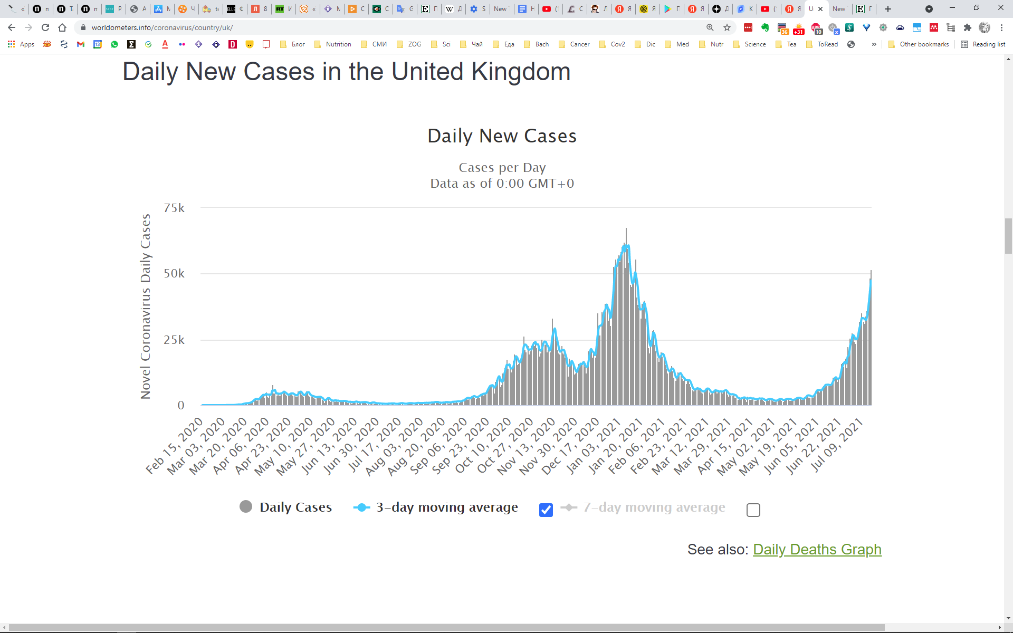This screenshot has height=633, width=1013.
Task: Go to browser home page
Action: coord(62,27)
